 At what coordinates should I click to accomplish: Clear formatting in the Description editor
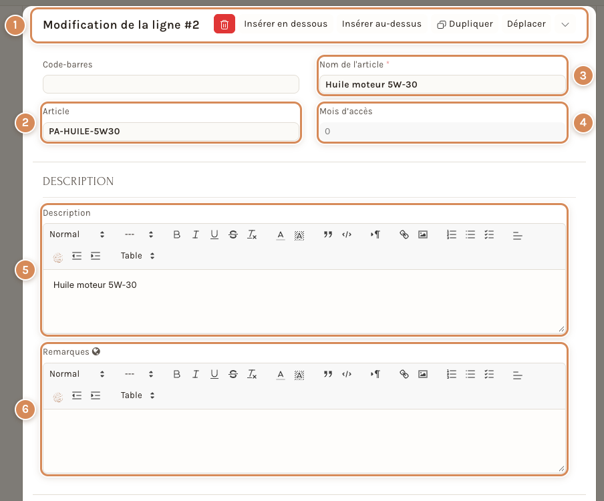pos(252,234)
